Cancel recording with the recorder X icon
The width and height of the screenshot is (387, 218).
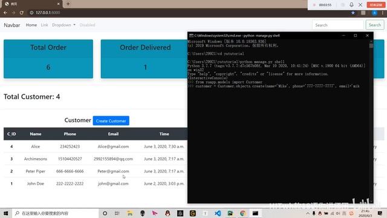pos(360,5)
